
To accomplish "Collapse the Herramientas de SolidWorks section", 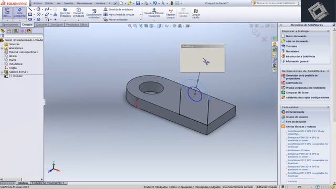I will tap(328, 71).
